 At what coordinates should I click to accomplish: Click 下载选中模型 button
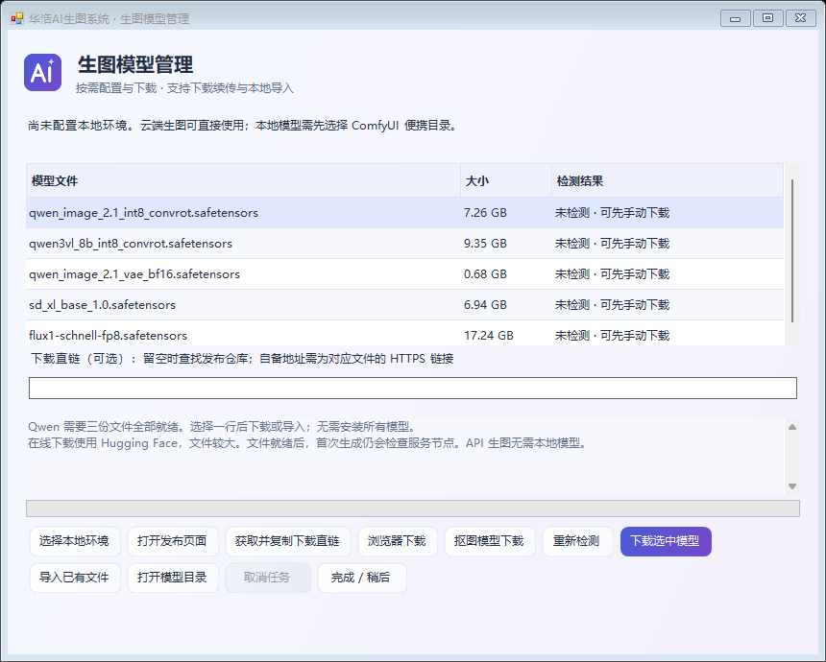(666, 541)
